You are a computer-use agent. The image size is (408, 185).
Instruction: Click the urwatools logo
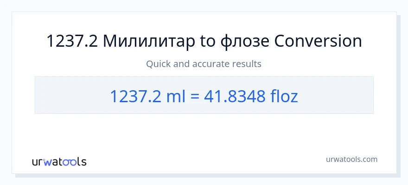(x=59, y=161)
